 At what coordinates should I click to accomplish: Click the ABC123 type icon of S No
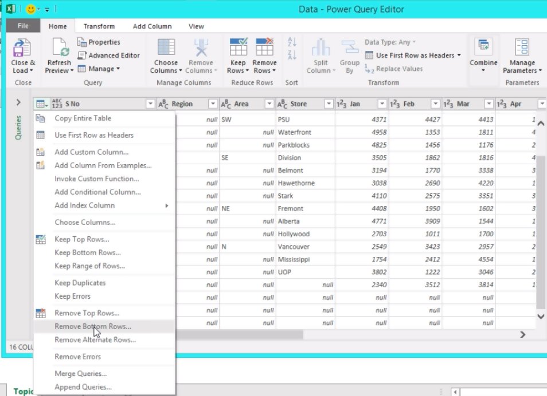tap(57, 104)
